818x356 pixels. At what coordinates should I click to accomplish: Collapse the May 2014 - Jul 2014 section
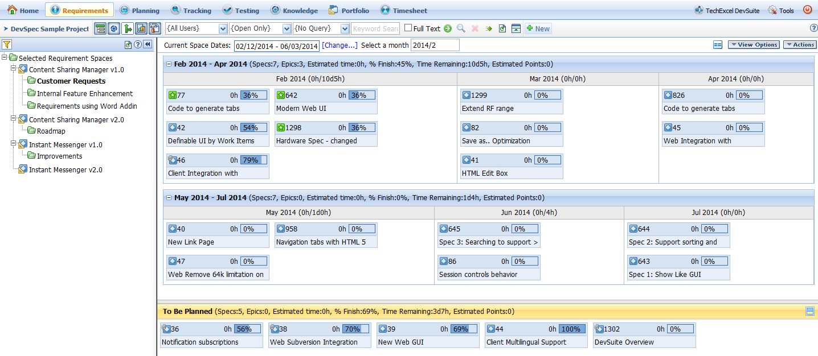[169, 198]
